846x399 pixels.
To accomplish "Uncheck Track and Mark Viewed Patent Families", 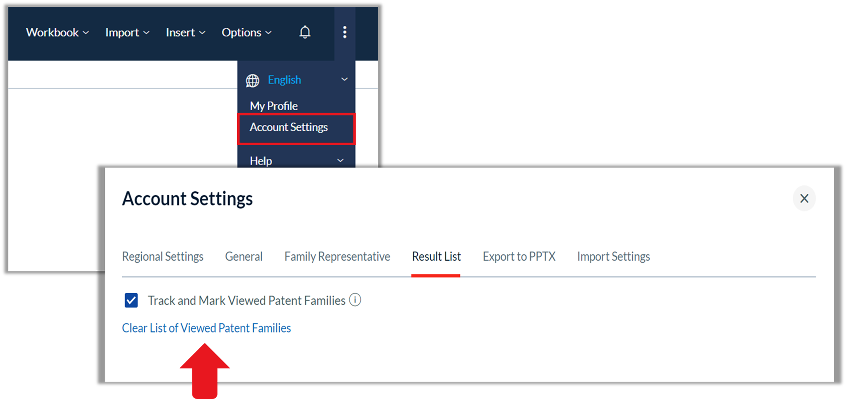I will click(x=131, y=300).
